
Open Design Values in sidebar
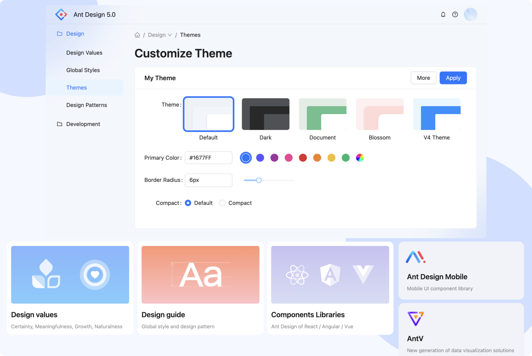85,53
